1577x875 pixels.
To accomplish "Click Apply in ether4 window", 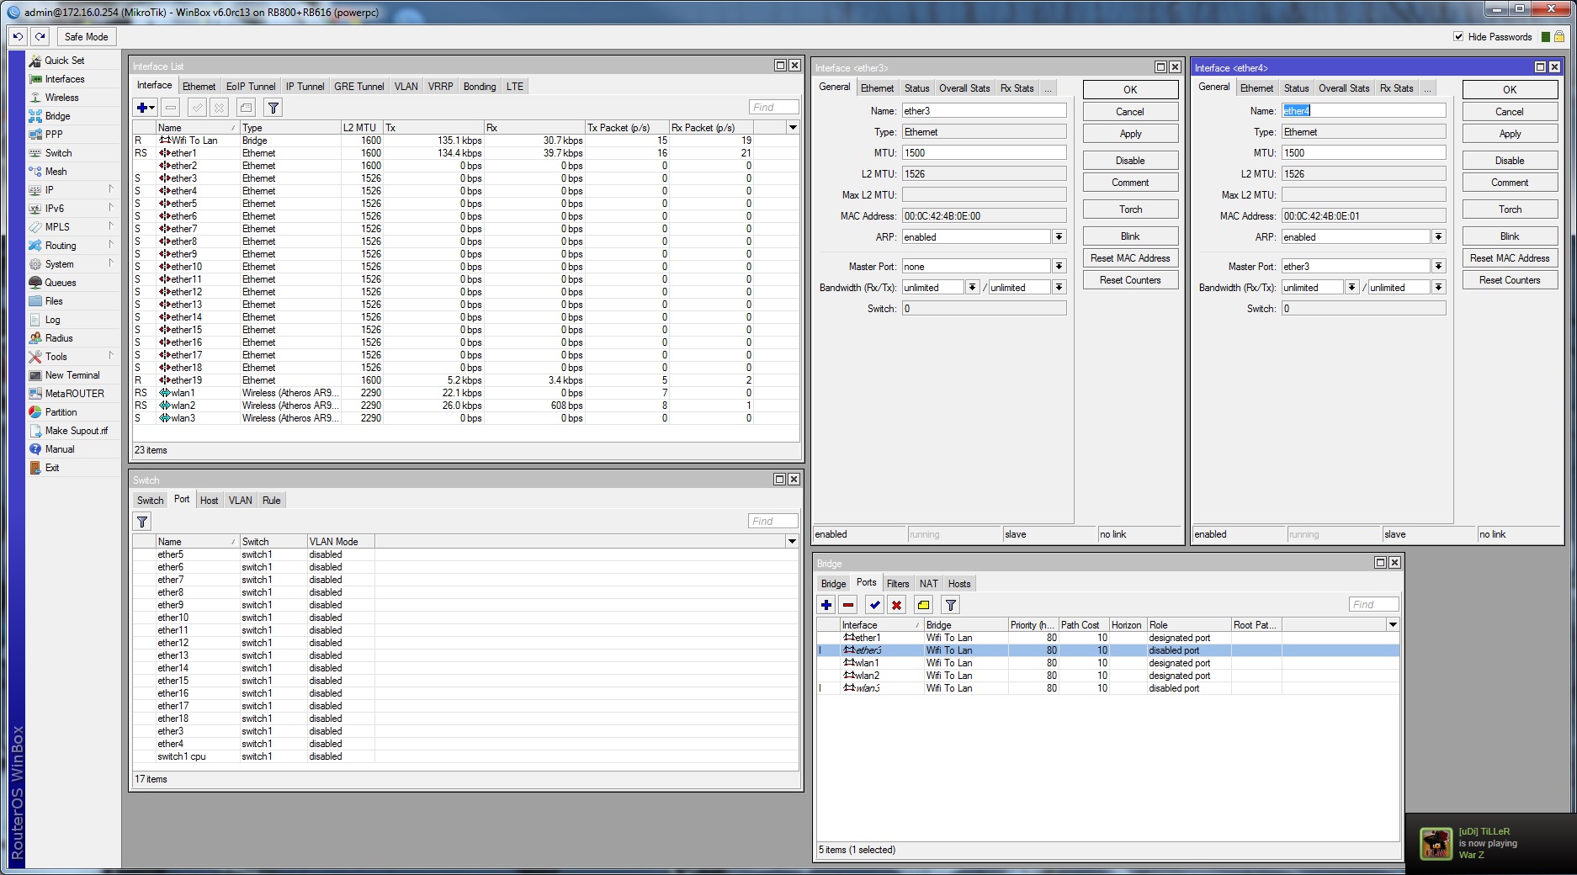I will pos(1510,134).
